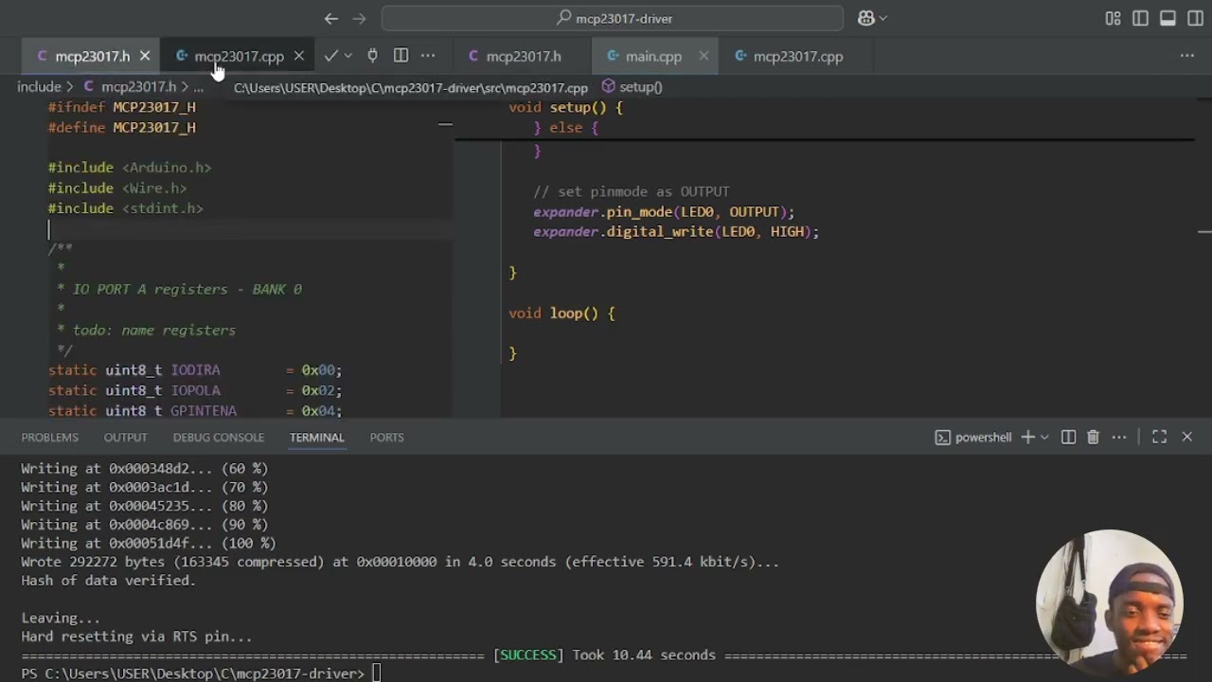
Task: Click the include breadcrumb folder
Action: click(x=39, y=86)
